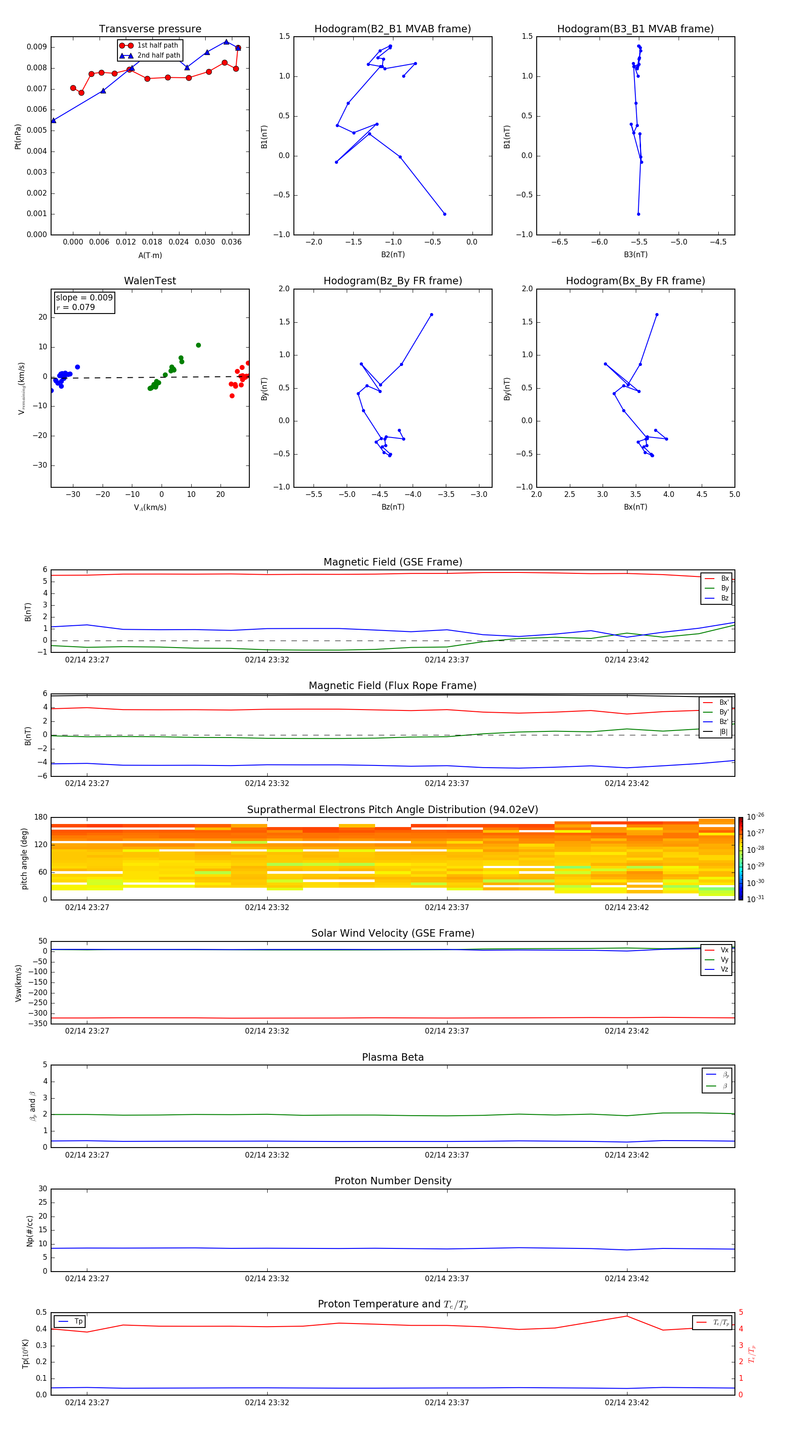Viewport: 786px width, 1441px height.
Task: Click 'Proton Number Density' title
Action: (x=393, y=1181)
